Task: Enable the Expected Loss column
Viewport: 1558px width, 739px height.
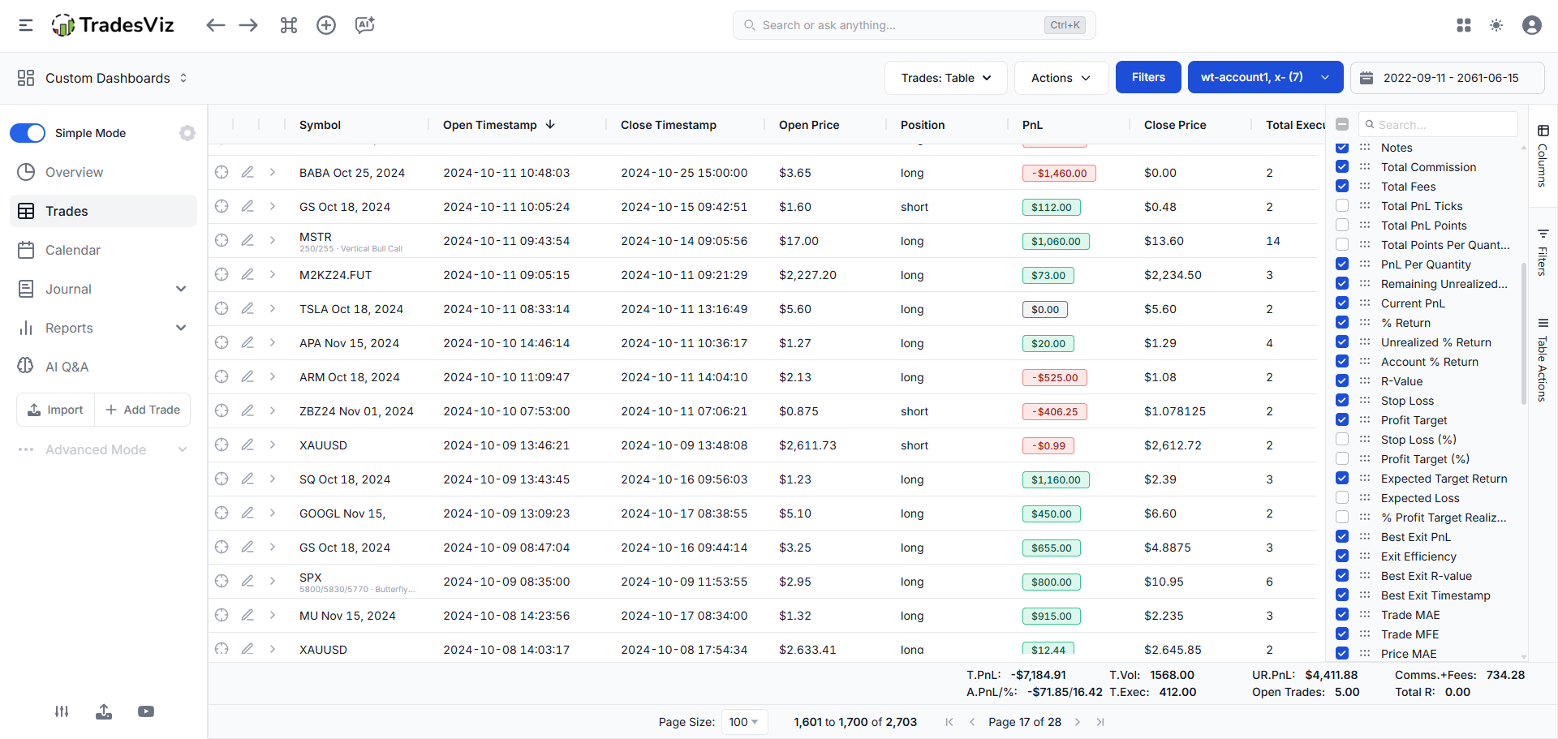Action: tap(1342, 498)
